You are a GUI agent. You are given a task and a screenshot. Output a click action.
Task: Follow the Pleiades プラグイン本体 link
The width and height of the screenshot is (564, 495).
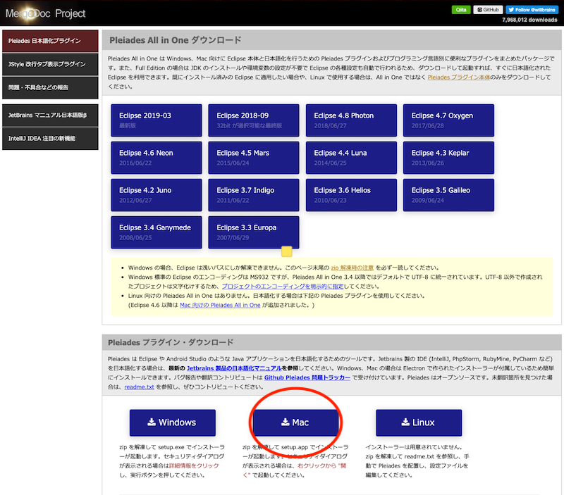[x=459, y=77]
